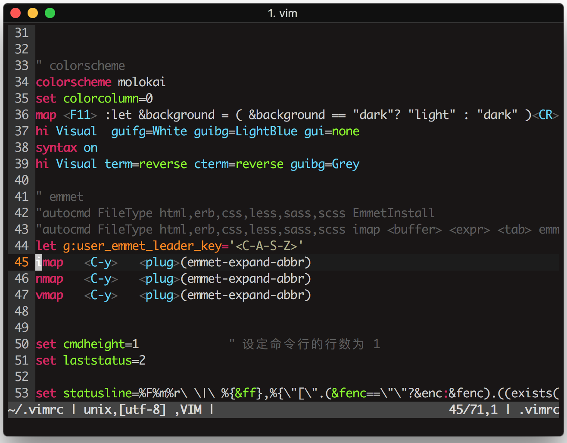567x443 pixels.
Task: Click the 'emmet' comment on line 41
Action: (x=66, y=197)
